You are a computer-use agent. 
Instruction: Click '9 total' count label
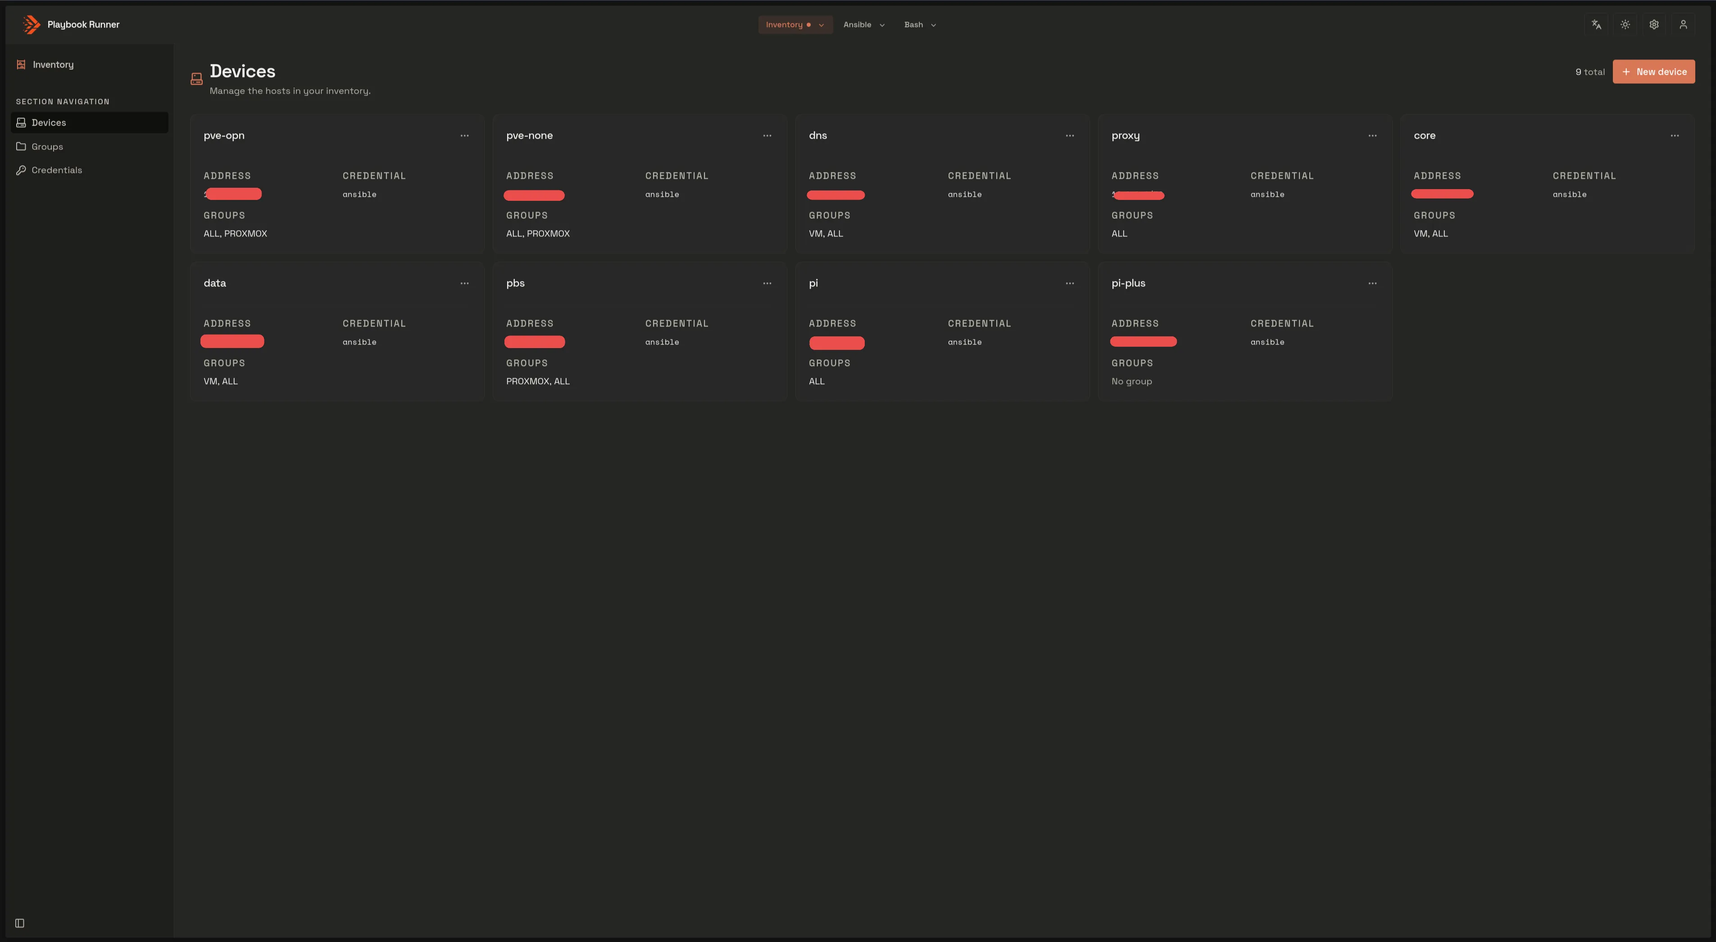click(x=1590, y=72)
